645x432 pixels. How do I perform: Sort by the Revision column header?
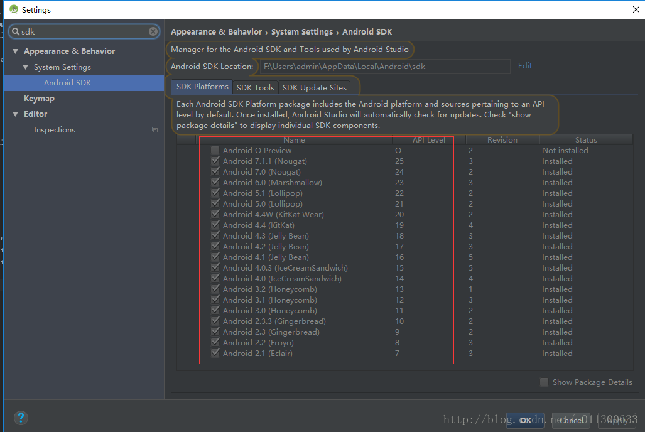502,140
